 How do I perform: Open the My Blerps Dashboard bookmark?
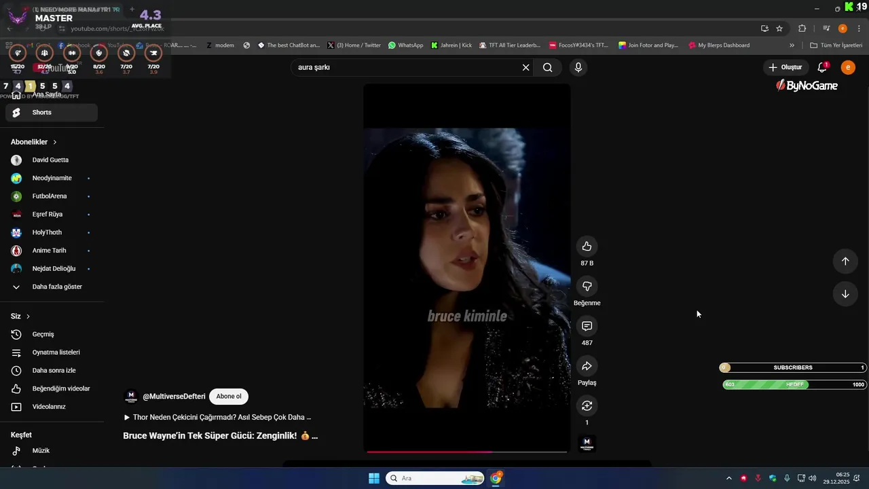(719, 46)
